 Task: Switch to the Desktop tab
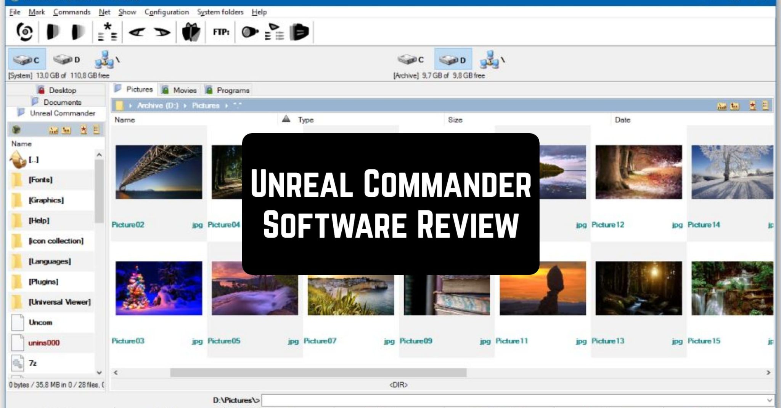tap(56, 90)
